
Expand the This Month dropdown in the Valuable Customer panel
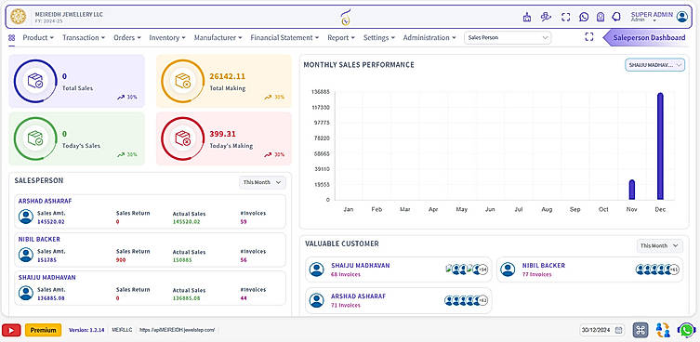[x=659, y=245]
